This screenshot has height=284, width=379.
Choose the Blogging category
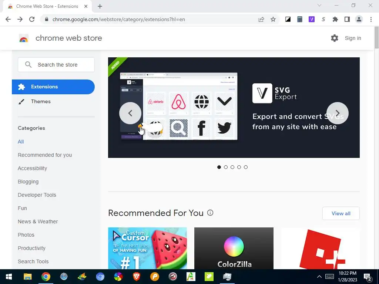coord(28,182)
